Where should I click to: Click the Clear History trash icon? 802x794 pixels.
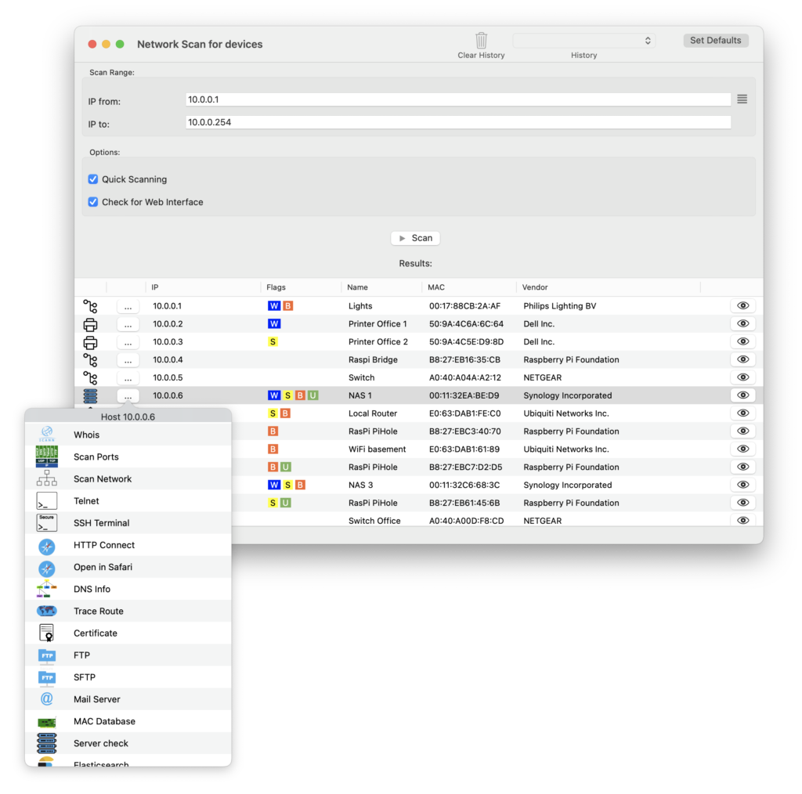[481, 41]
